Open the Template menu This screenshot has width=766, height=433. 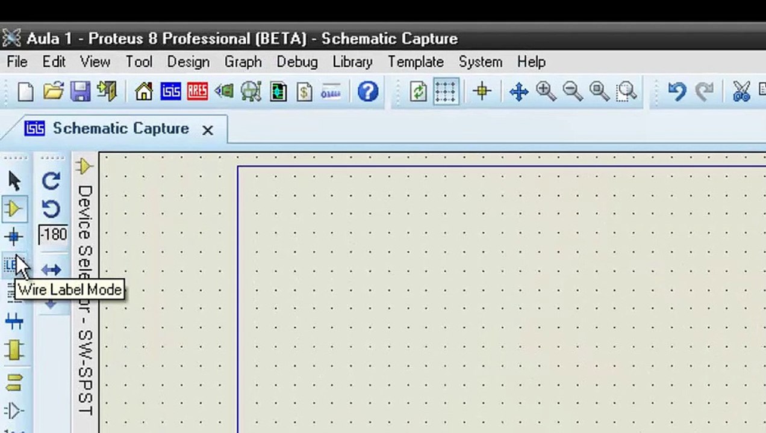[416, 62]
